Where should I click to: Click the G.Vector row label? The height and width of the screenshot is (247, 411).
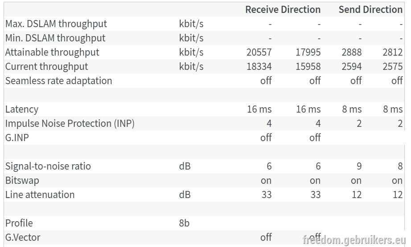click(x=23, y=237)
